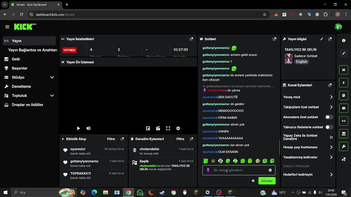Pop out the Kanal Eylemleri panel
Screen dimensions: 351x197
pos(330,85)
